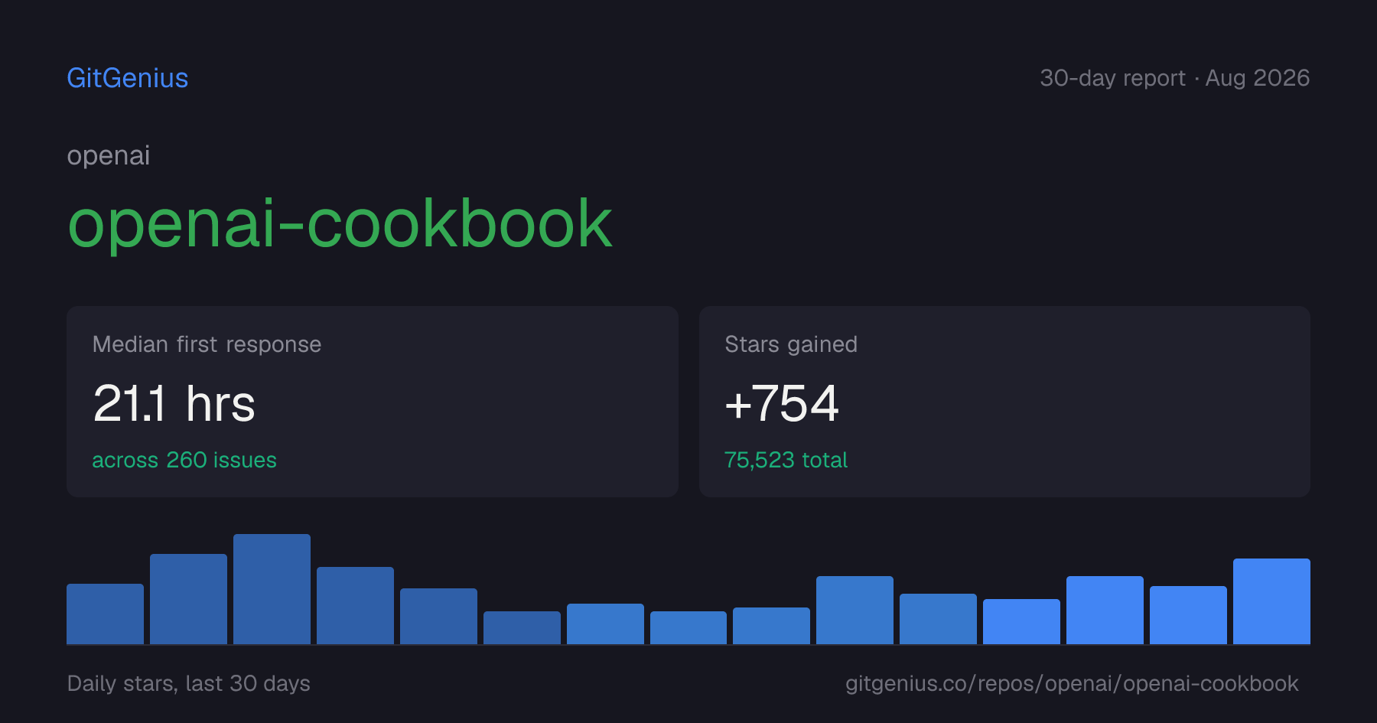Select the "30-day report · Aug 2026" label

1174,78
